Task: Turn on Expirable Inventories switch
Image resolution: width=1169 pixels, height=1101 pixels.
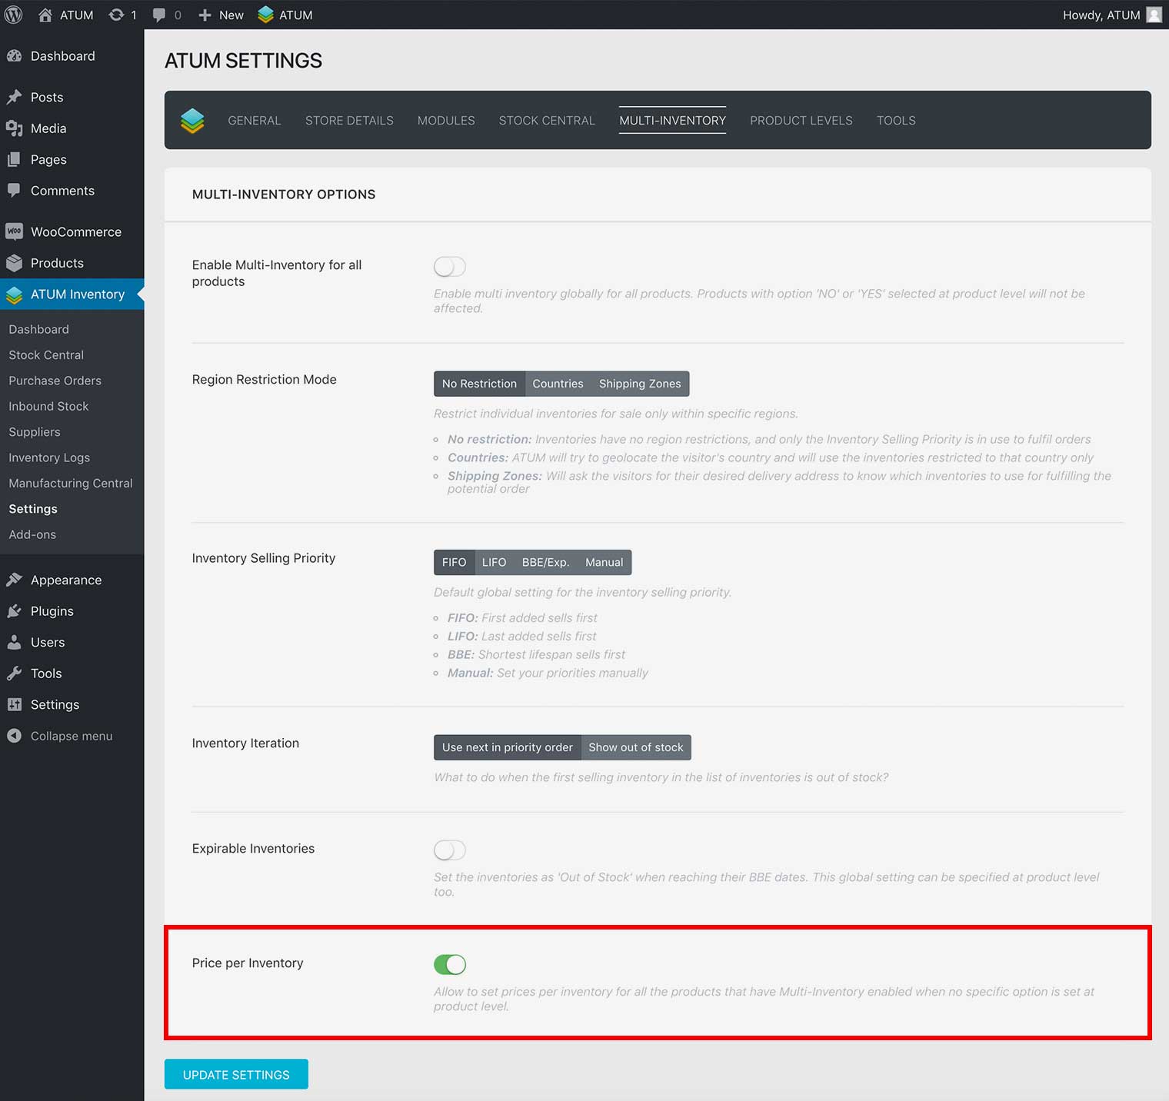Action: tap(450, 850)
